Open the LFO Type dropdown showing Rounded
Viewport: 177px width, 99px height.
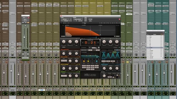(104, 61)
